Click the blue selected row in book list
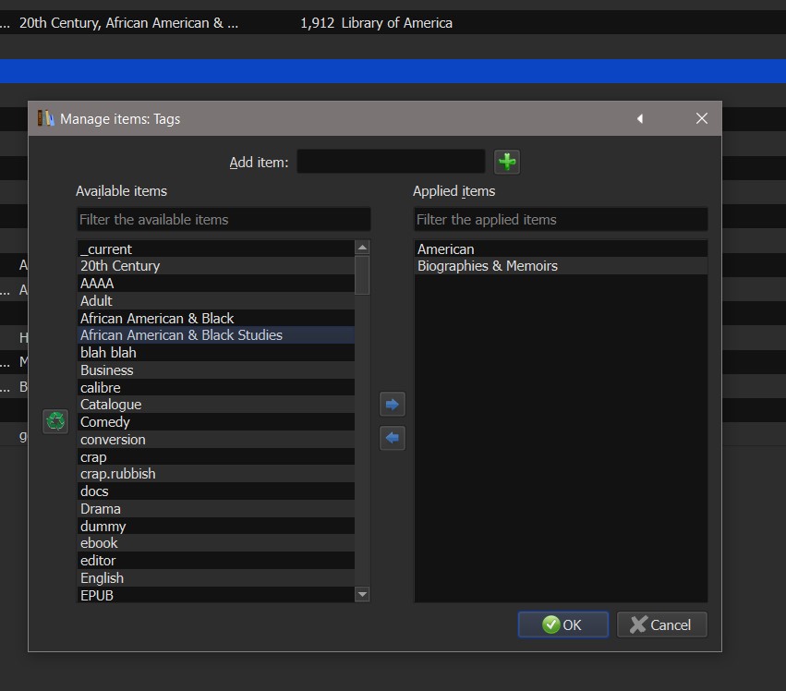 point(393,71)
